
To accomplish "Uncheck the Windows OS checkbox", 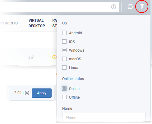I will tap(64, 50).
